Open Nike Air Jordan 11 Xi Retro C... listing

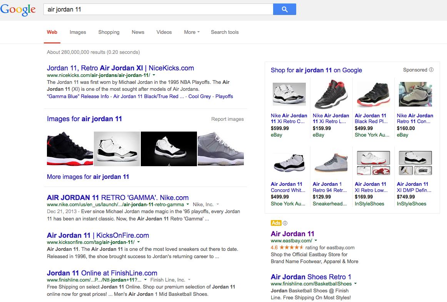(289, 118)
